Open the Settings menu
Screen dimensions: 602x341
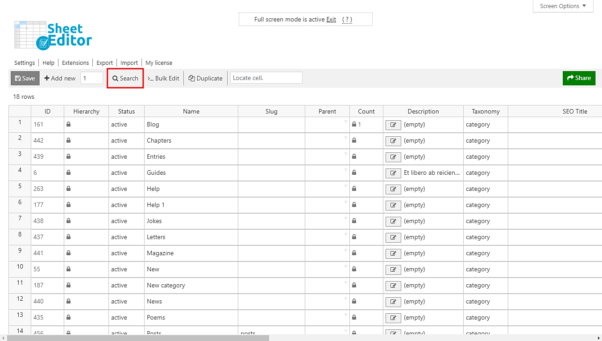pos(25,63)
